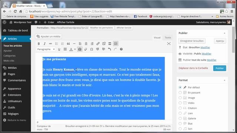Insert a bulleted list

coord(56,44)
